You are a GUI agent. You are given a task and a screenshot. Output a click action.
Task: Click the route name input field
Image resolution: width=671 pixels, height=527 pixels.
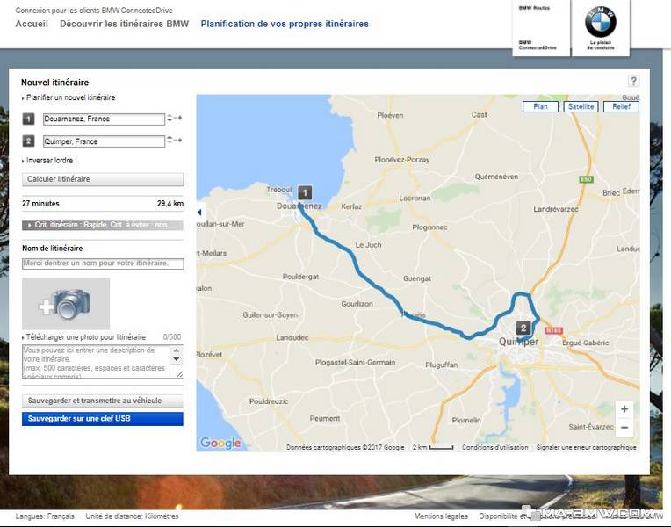(103, 263)
